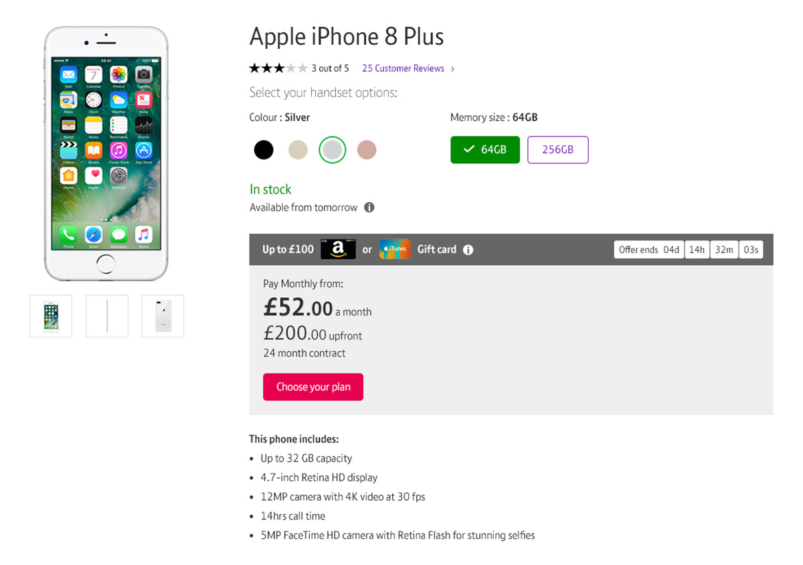Click the Amazon gift card logo
The height and width of the screenshot is (565, 803).
(x=338, y=249)
